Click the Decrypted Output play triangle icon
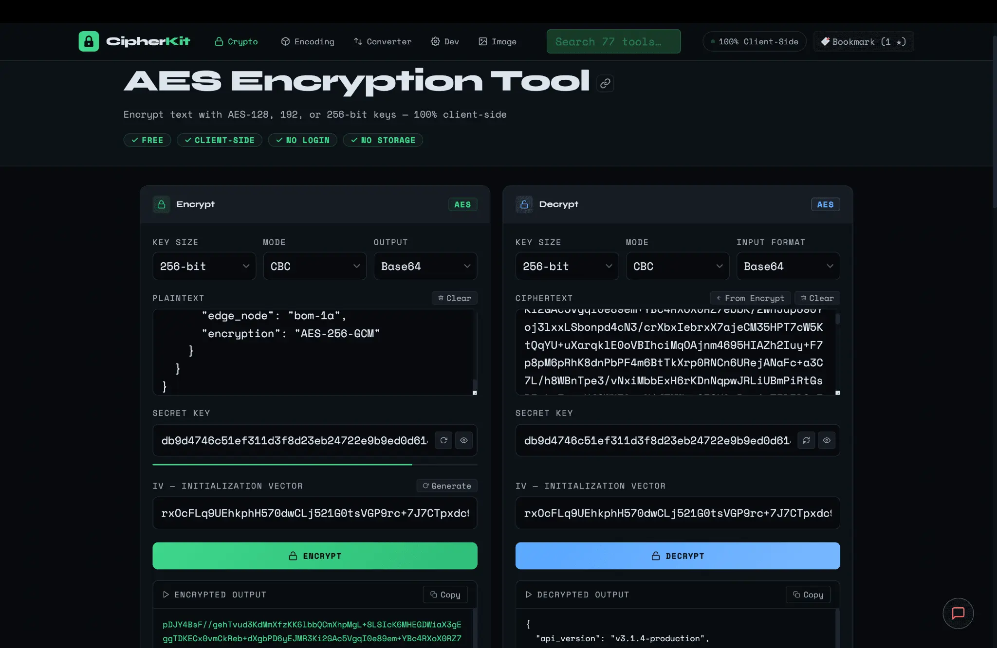 [529, 594]
